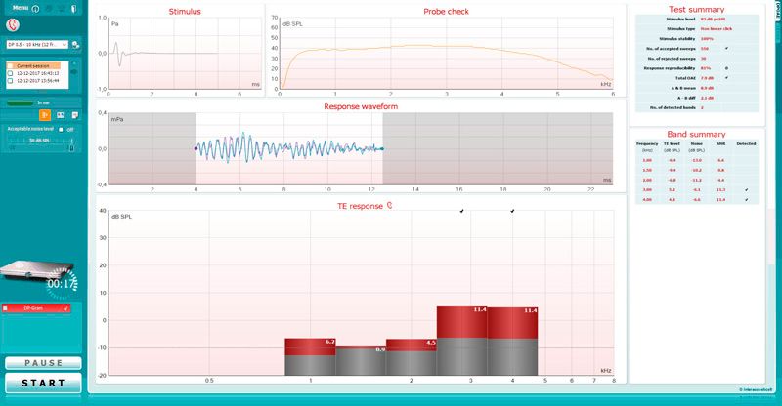Click the Band summary panel header
The image size is (782, 406).
pos(691,133)
